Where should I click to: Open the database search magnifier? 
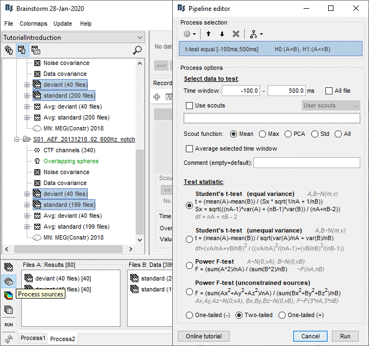[x=137, y=50]
